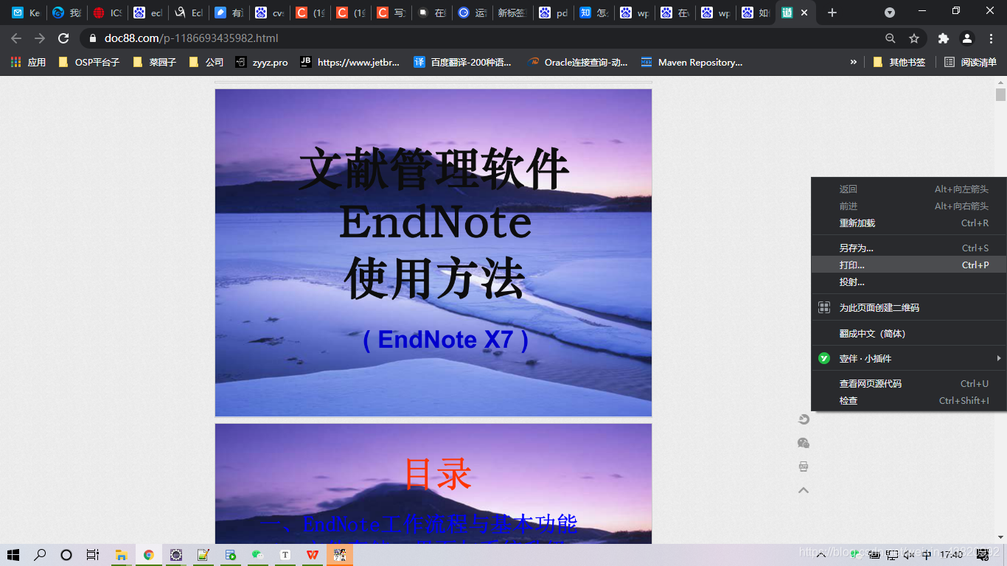Viewport: 1007px width, 566px height.
Task: Open the OSP平台子 bookmark folder
Action: click(x=88, y=63)
